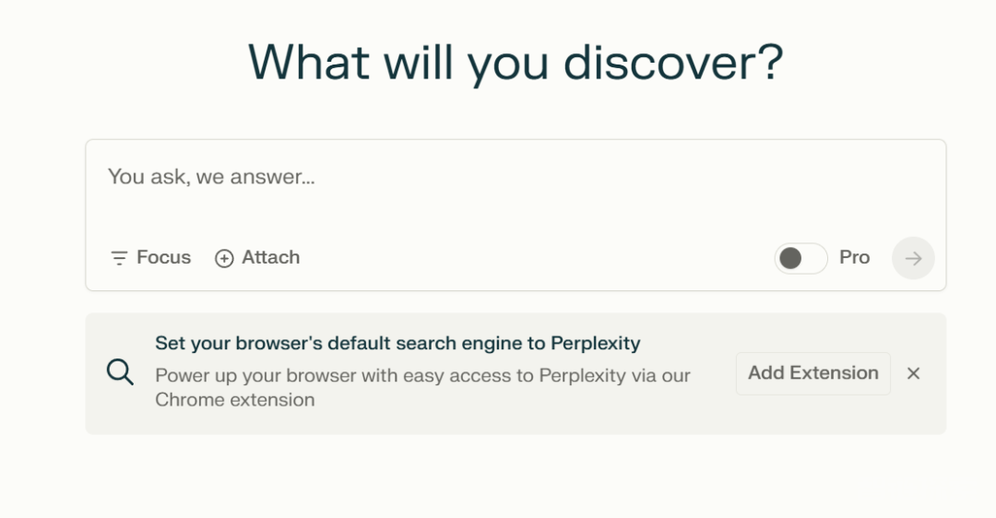Dismiss the extension banner with X

tap(913, 373)
